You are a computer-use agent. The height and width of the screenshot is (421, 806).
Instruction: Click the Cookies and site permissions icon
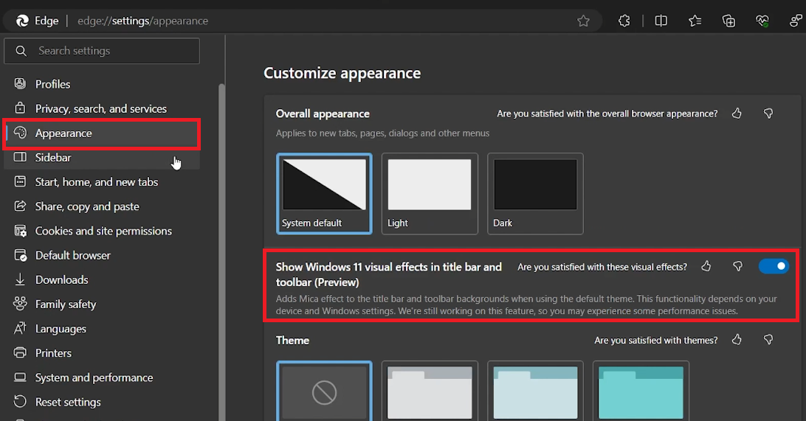[20, 231]
